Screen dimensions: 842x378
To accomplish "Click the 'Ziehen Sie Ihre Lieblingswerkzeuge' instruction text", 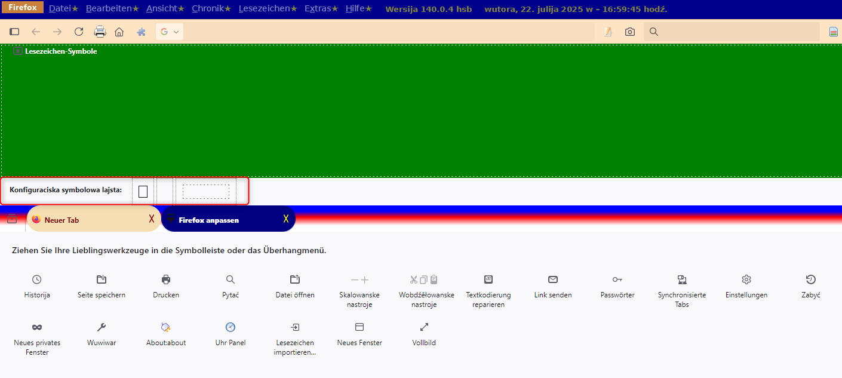I will point(169,251).
